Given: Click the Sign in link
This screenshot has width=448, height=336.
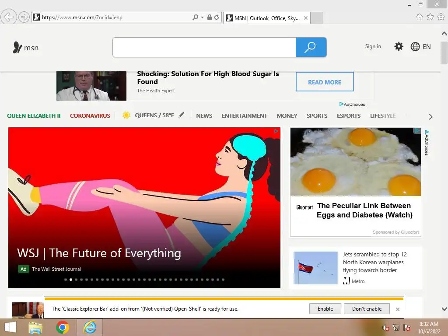Looking at the screenshot, I should click(373, 46).
